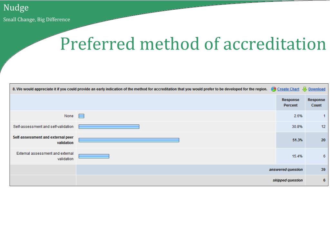The width and height of the screenshot is (330, 247).
Task: Click the Download link
Action: click(x=317, y=89)
